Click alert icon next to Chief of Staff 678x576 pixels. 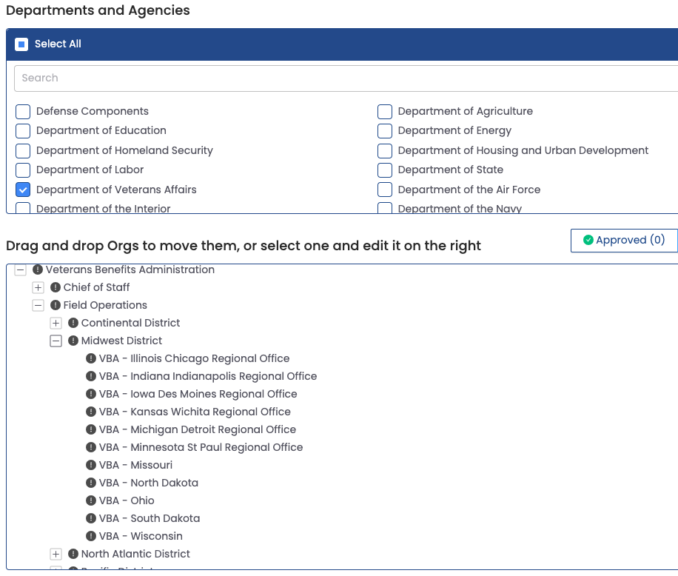pos(56,287)
